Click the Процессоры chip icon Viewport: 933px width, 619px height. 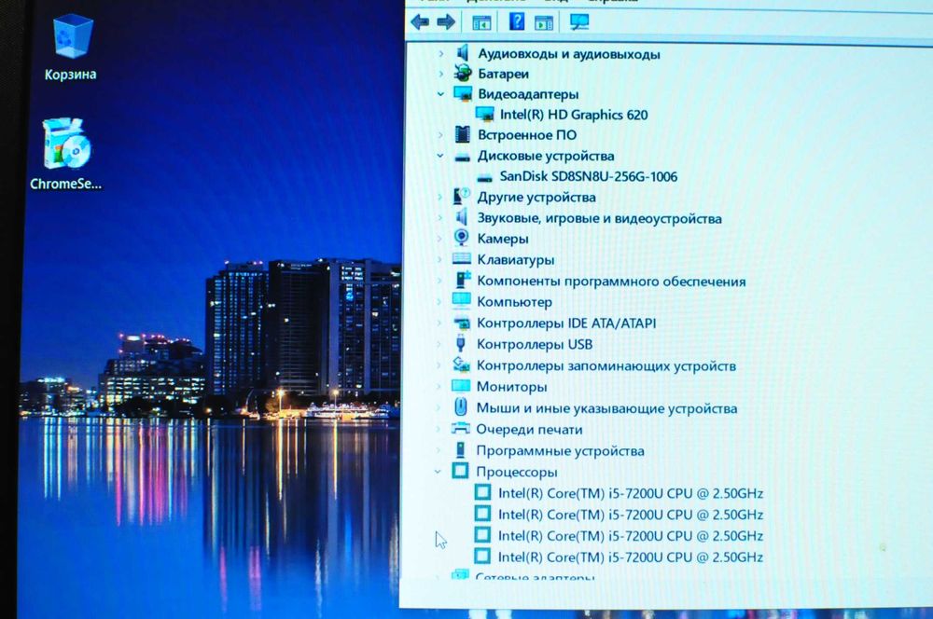click(x=460, y=471)
